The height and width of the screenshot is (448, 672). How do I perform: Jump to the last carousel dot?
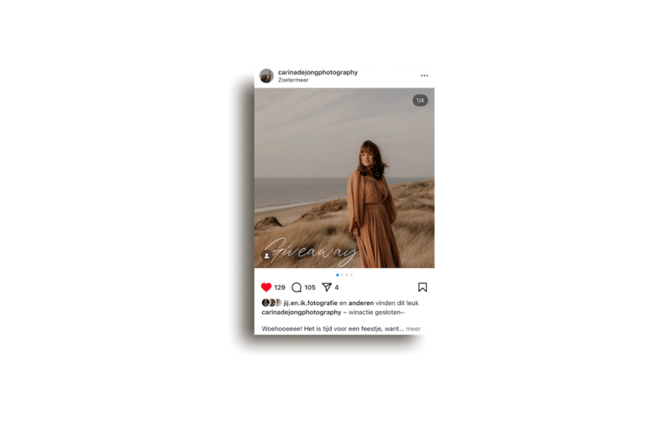tap(351, 275)
